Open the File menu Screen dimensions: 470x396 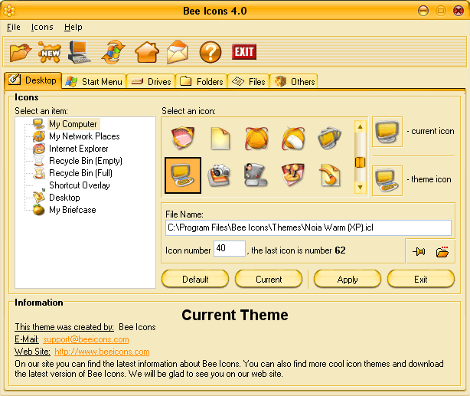(14, 27)
